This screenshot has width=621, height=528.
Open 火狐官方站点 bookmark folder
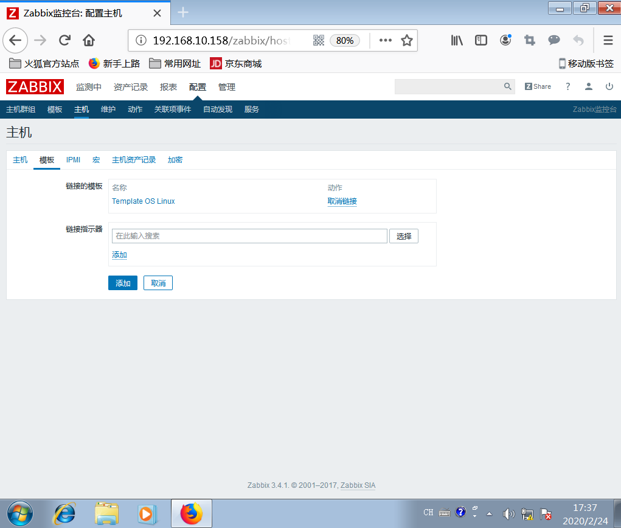(44, 63)
